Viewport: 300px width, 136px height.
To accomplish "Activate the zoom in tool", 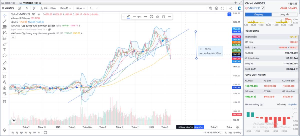I will 4,69.
